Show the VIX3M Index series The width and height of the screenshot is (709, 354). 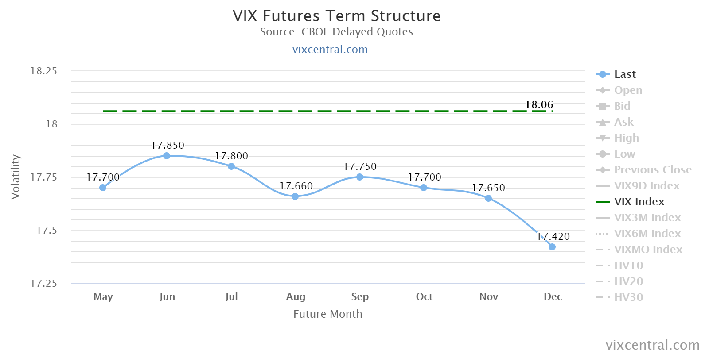[647, 218]
